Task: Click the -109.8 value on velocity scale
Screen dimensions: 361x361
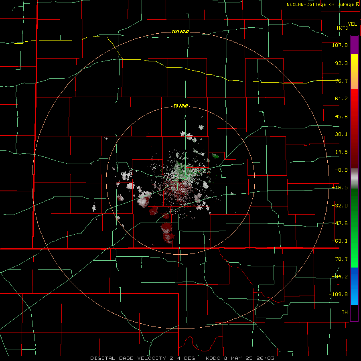Action: (339, 294)
